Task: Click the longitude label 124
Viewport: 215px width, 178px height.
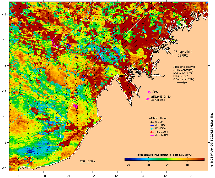Action: [x=142, y=176]
